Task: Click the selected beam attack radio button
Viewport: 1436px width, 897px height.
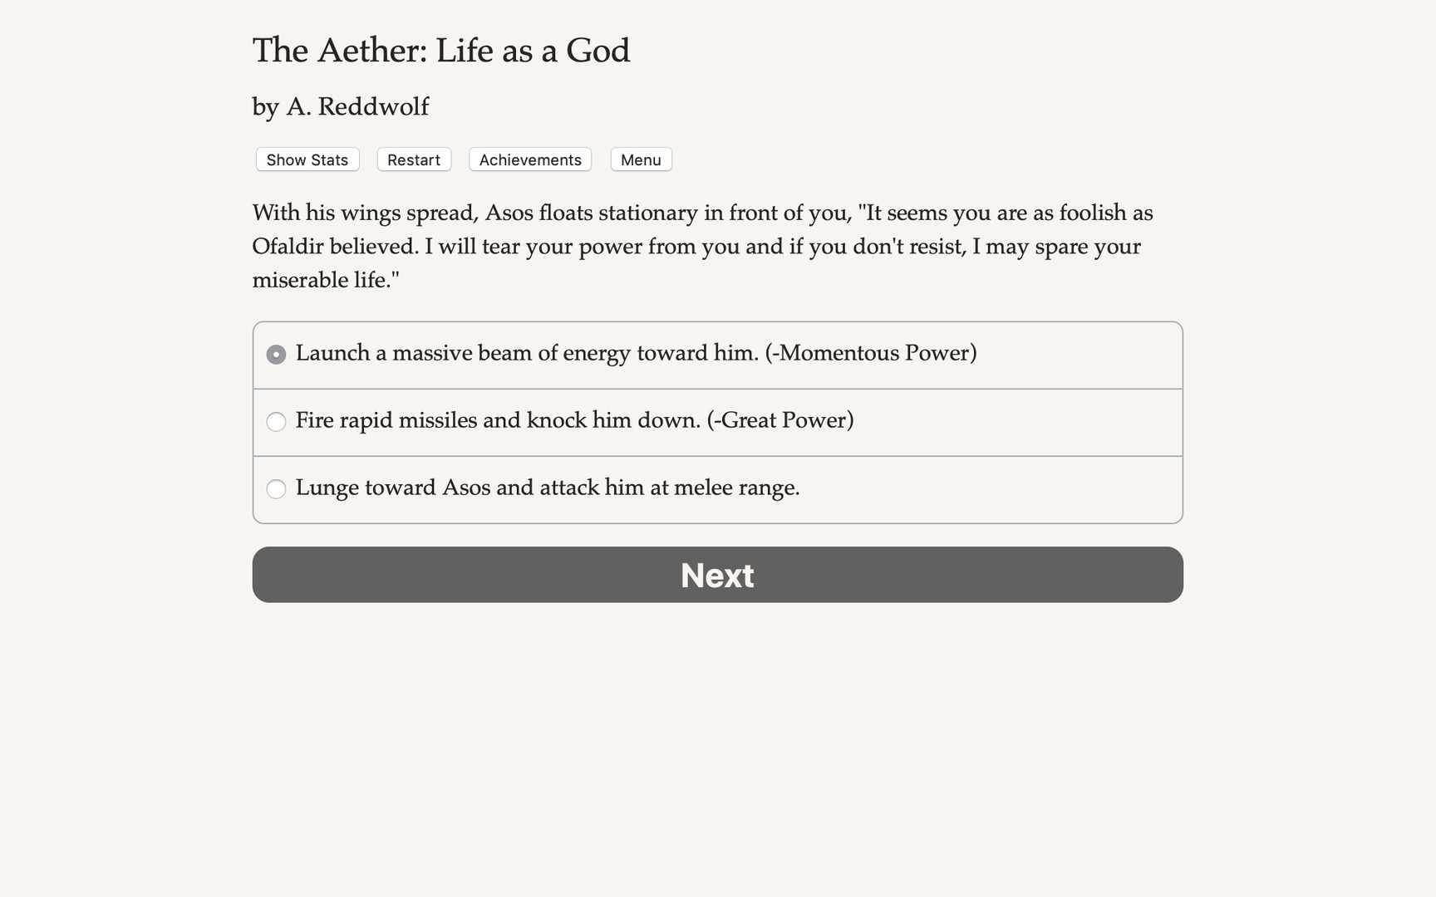Action: pyautogui.click(x=276, y=354)
